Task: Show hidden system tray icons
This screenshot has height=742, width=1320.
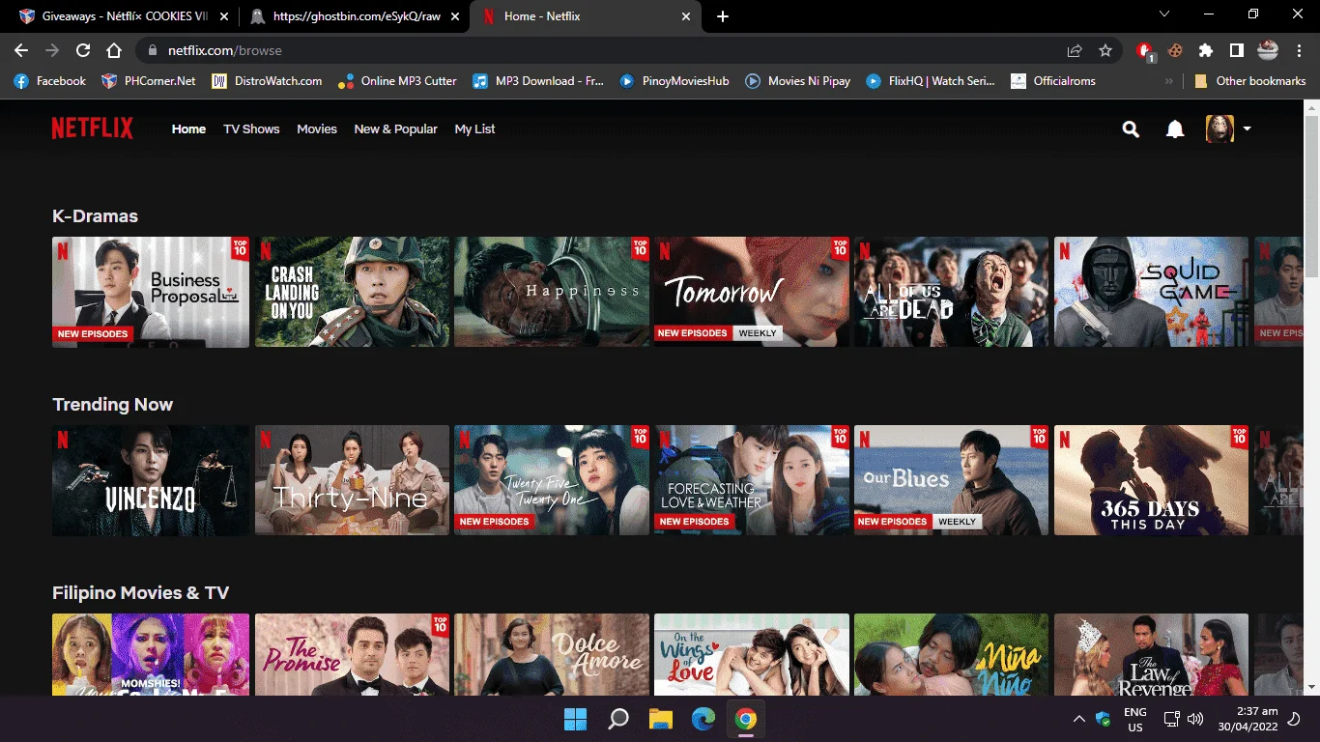Action: [x=1079, y=719]
